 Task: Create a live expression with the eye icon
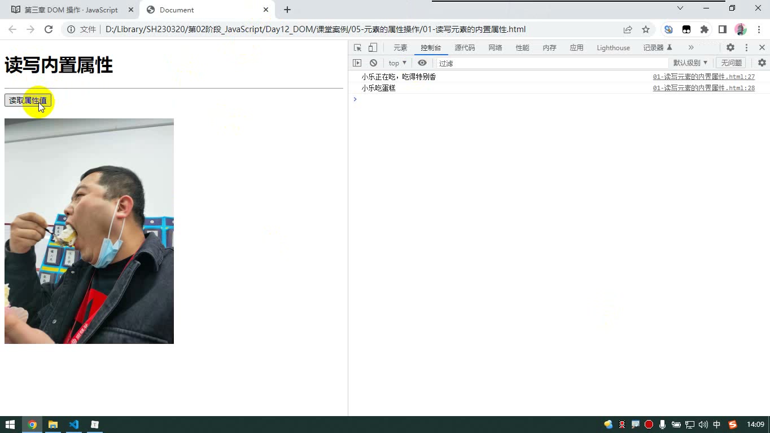click(422, 63)
